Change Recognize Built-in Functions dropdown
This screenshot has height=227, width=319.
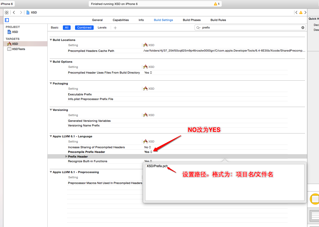click(148, 161)
